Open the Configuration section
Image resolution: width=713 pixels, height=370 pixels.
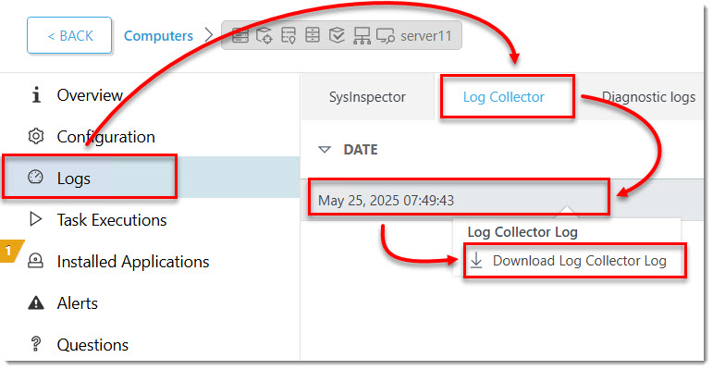[106, 137]
